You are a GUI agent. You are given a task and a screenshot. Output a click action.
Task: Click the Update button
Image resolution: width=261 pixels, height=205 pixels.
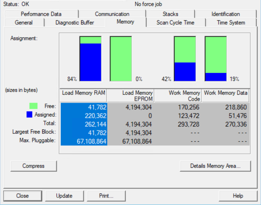pyautogui.click(x=64, y=196)
